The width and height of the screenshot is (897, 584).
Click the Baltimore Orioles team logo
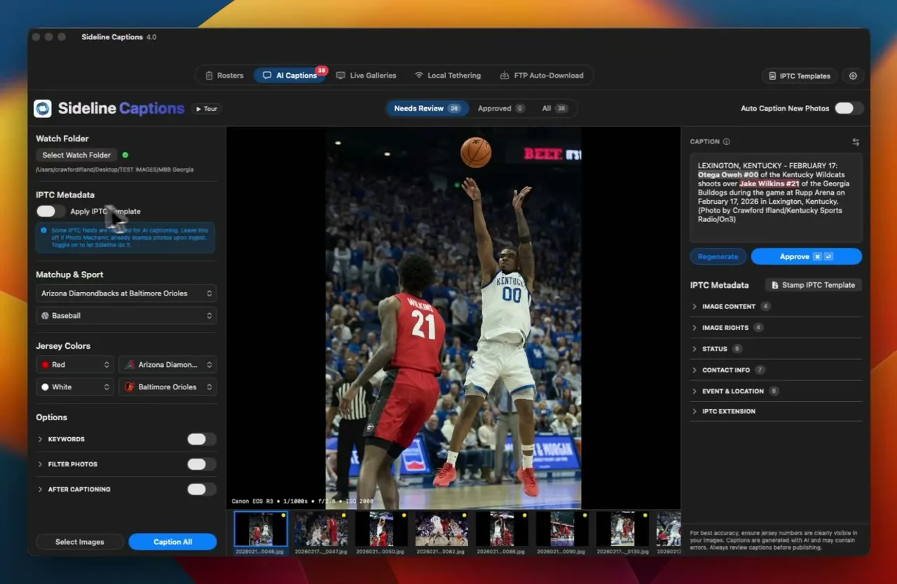coord(129,387)
